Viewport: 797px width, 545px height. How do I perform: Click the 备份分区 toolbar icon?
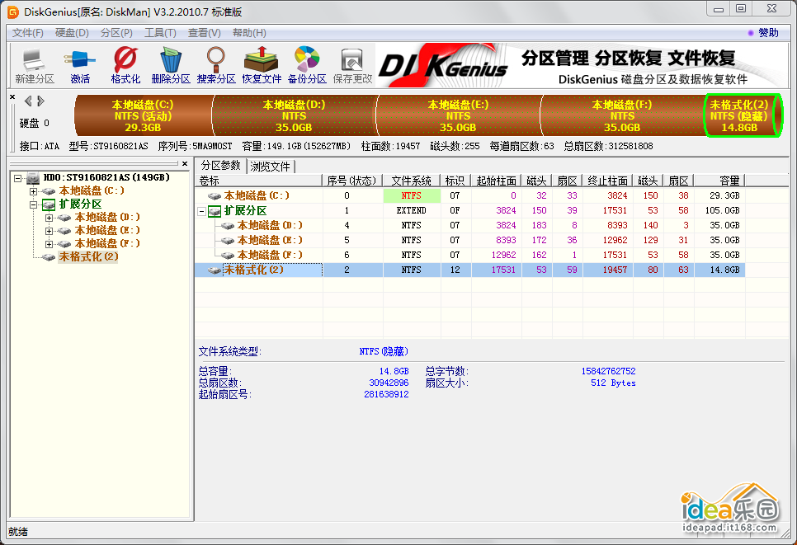pos(307,65)
